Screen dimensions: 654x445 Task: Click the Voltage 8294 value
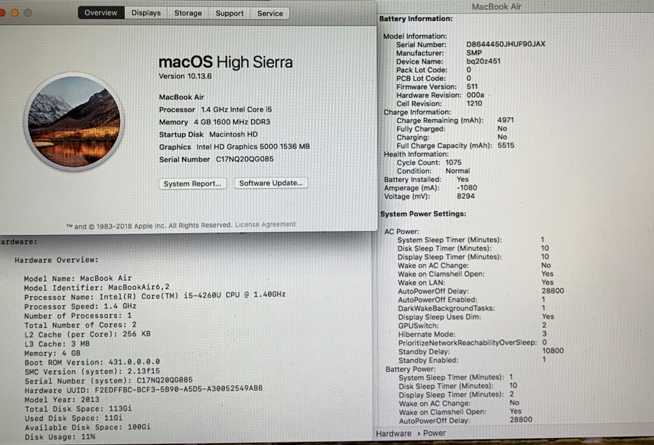tap(466, 196)
